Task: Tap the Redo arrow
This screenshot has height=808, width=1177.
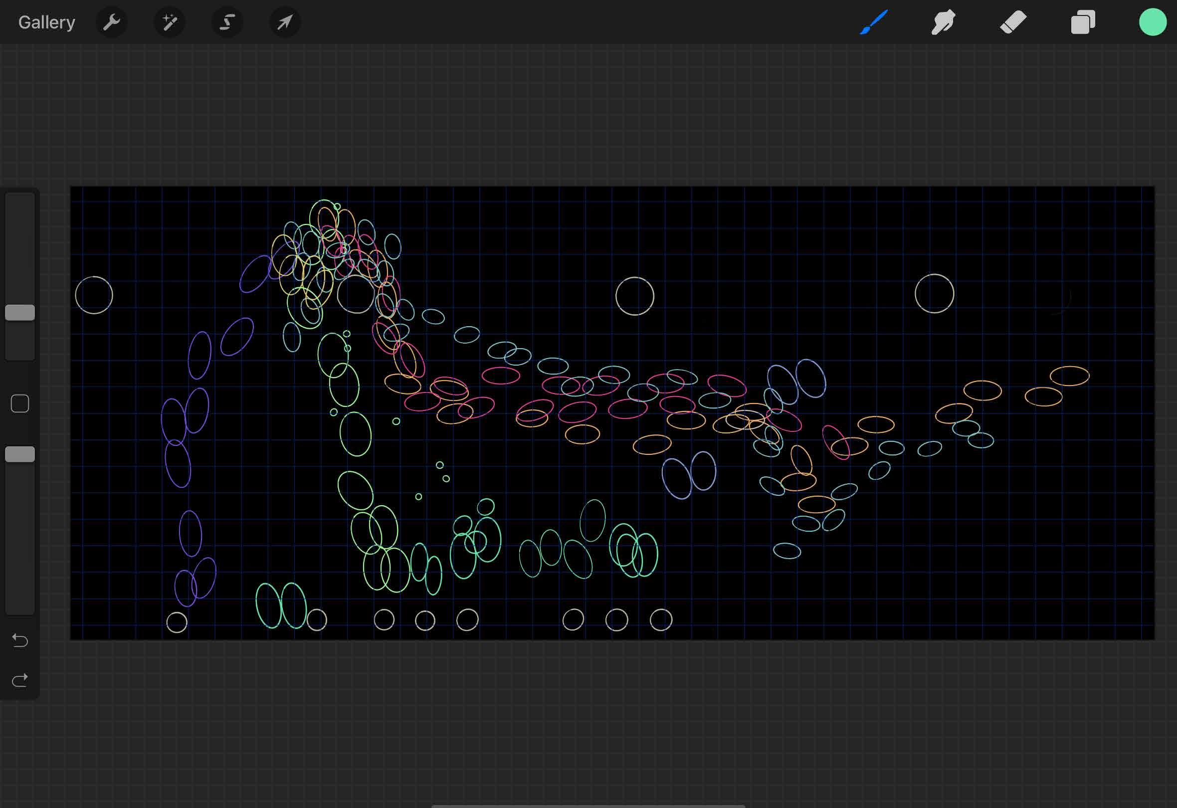Action: click(x=20, y=680)
